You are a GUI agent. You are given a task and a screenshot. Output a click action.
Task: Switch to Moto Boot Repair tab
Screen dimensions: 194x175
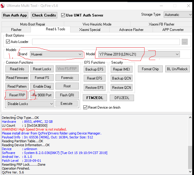click(33, 24)
